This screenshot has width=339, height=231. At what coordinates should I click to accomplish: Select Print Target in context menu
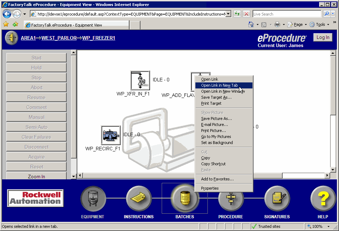coord(224,104)
